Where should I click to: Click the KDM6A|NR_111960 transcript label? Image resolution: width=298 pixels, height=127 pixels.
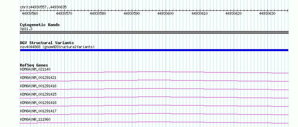[35, 119]
